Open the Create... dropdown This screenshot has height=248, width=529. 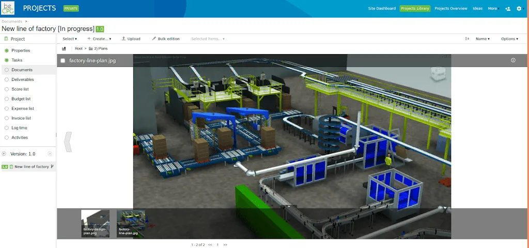(99, 39)
